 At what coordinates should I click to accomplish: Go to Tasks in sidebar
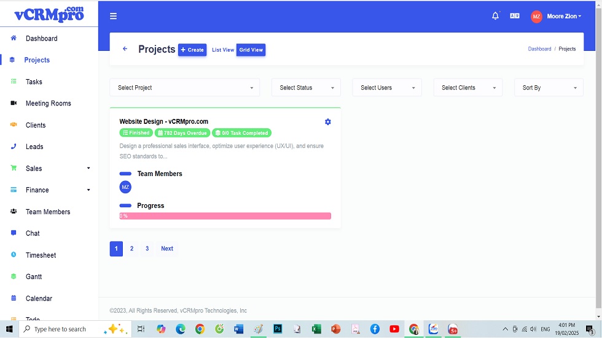coord(34,82)
